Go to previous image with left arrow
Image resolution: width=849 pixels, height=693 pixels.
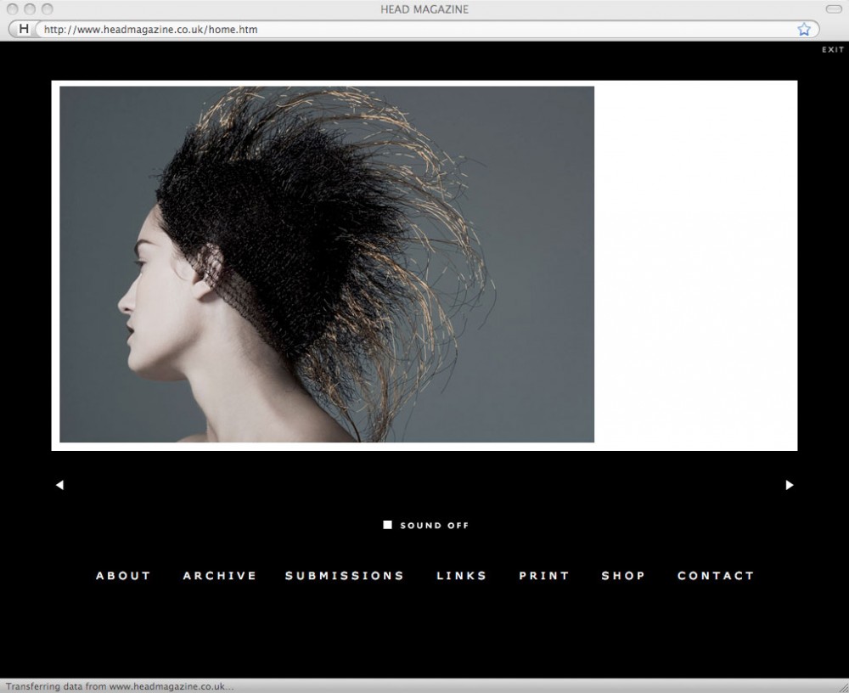59,485
